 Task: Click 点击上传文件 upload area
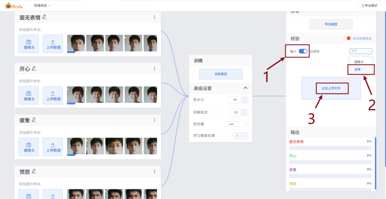coord(331,88)
